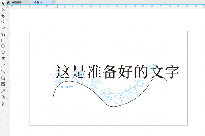205x136 pixels.
Task: Select the Drop Shadow tool
Action: pyautogui.click(x=3, y=78)
